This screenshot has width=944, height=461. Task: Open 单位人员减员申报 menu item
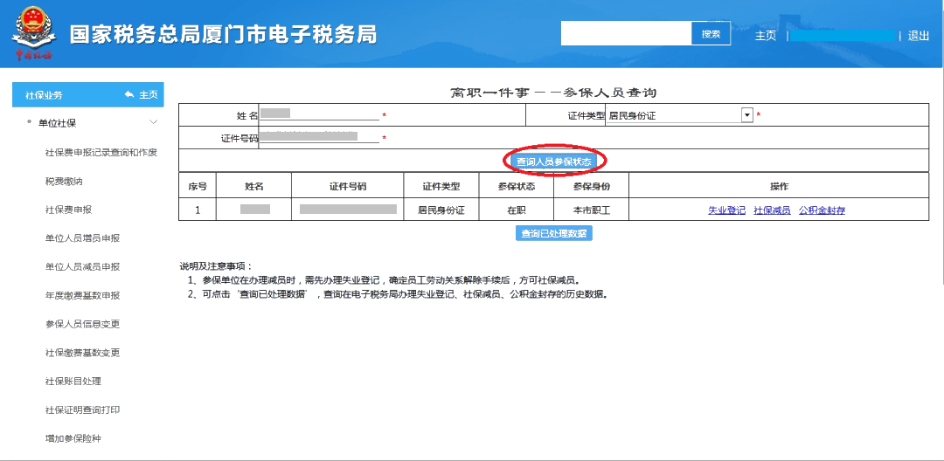pyautogui.click(x=82, y=267)
